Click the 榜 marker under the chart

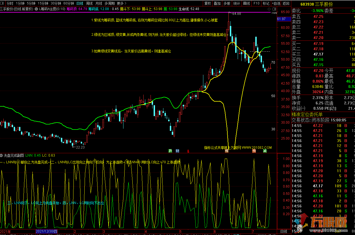point(227,151)
